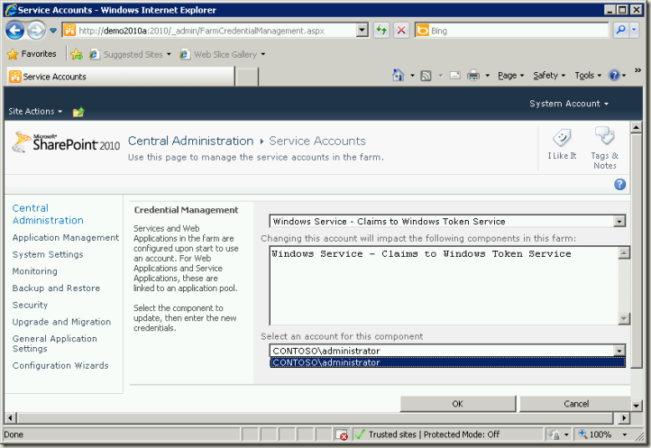Click the Internet Explorer title bar icon
Screen dimensions: 651x448
tap(11, 10)
